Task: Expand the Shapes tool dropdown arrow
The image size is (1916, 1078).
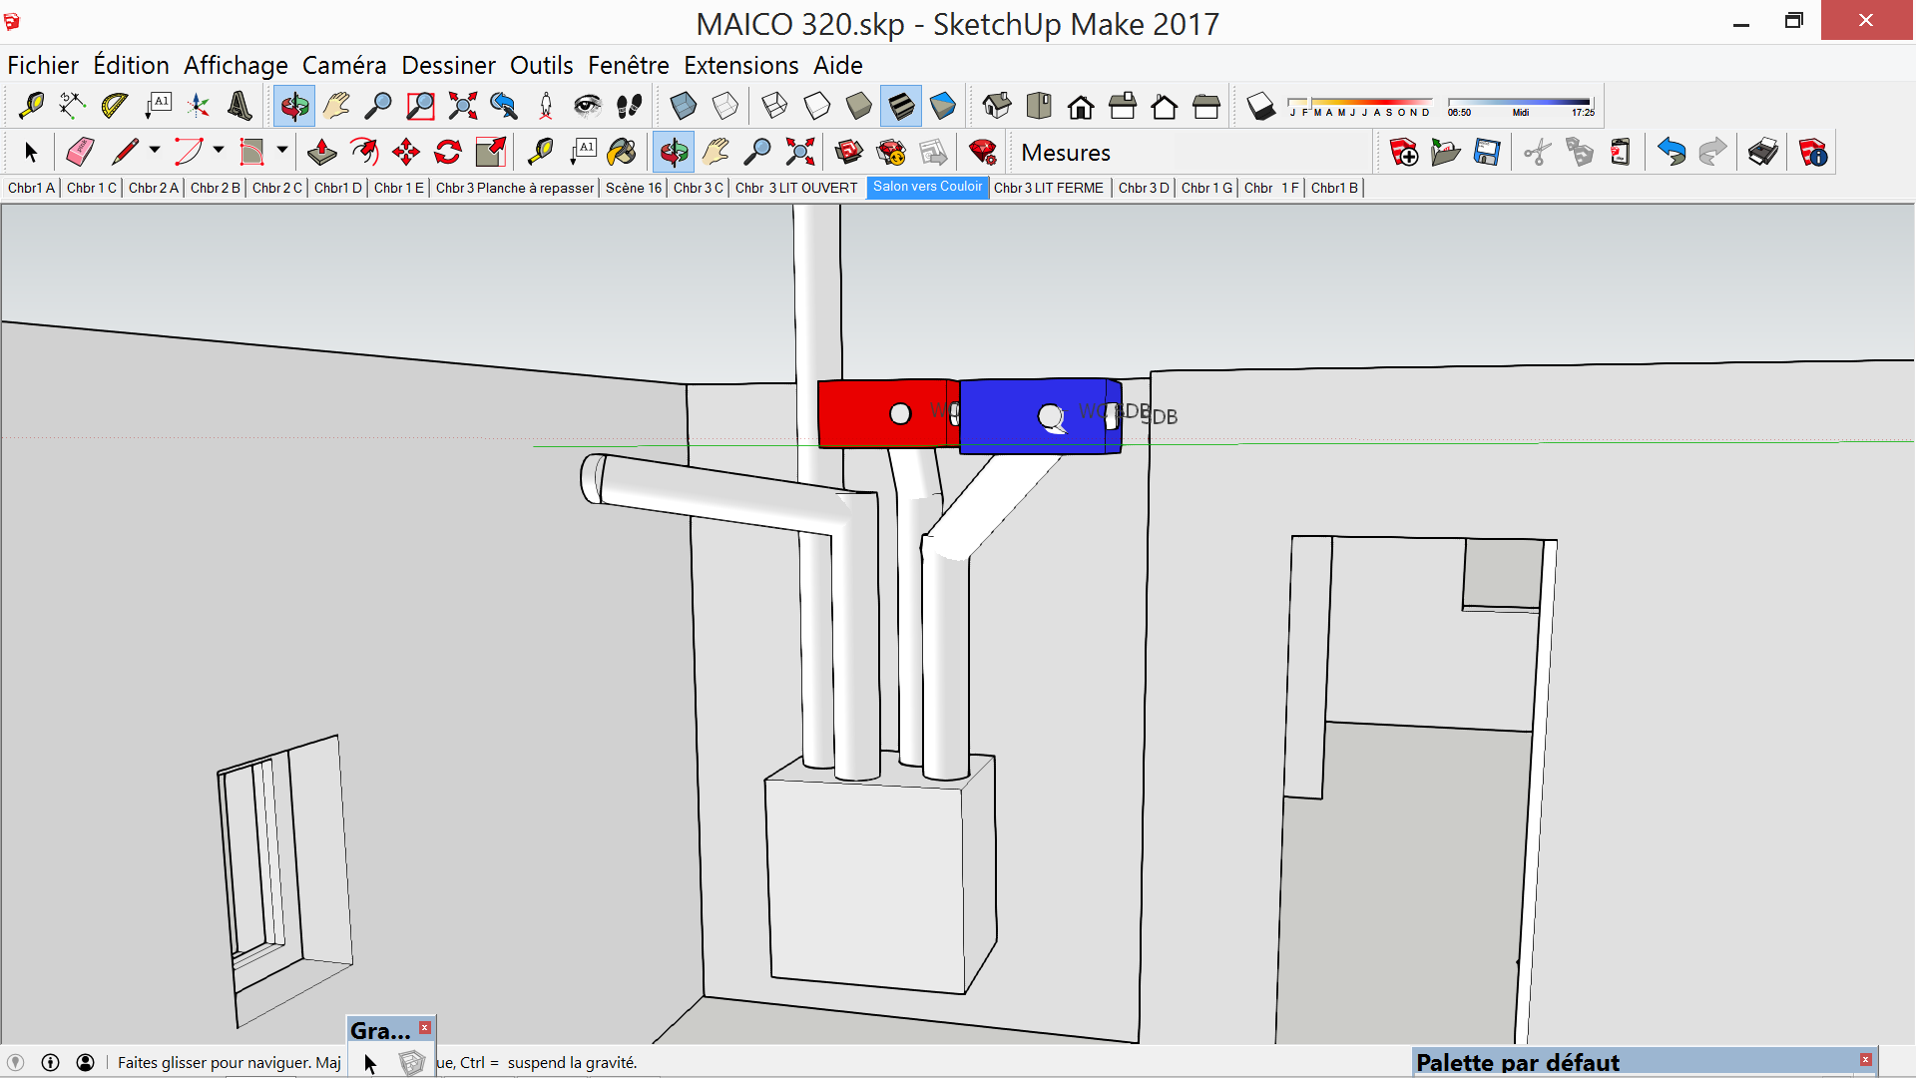Action: pos(282,151)
